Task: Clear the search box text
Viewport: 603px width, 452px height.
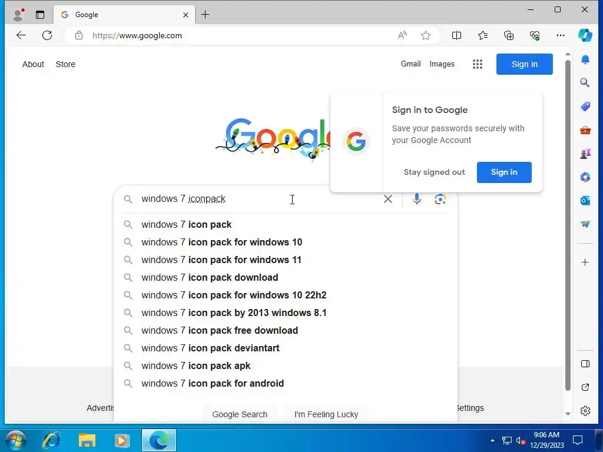Action: click(x=388, y=199)
